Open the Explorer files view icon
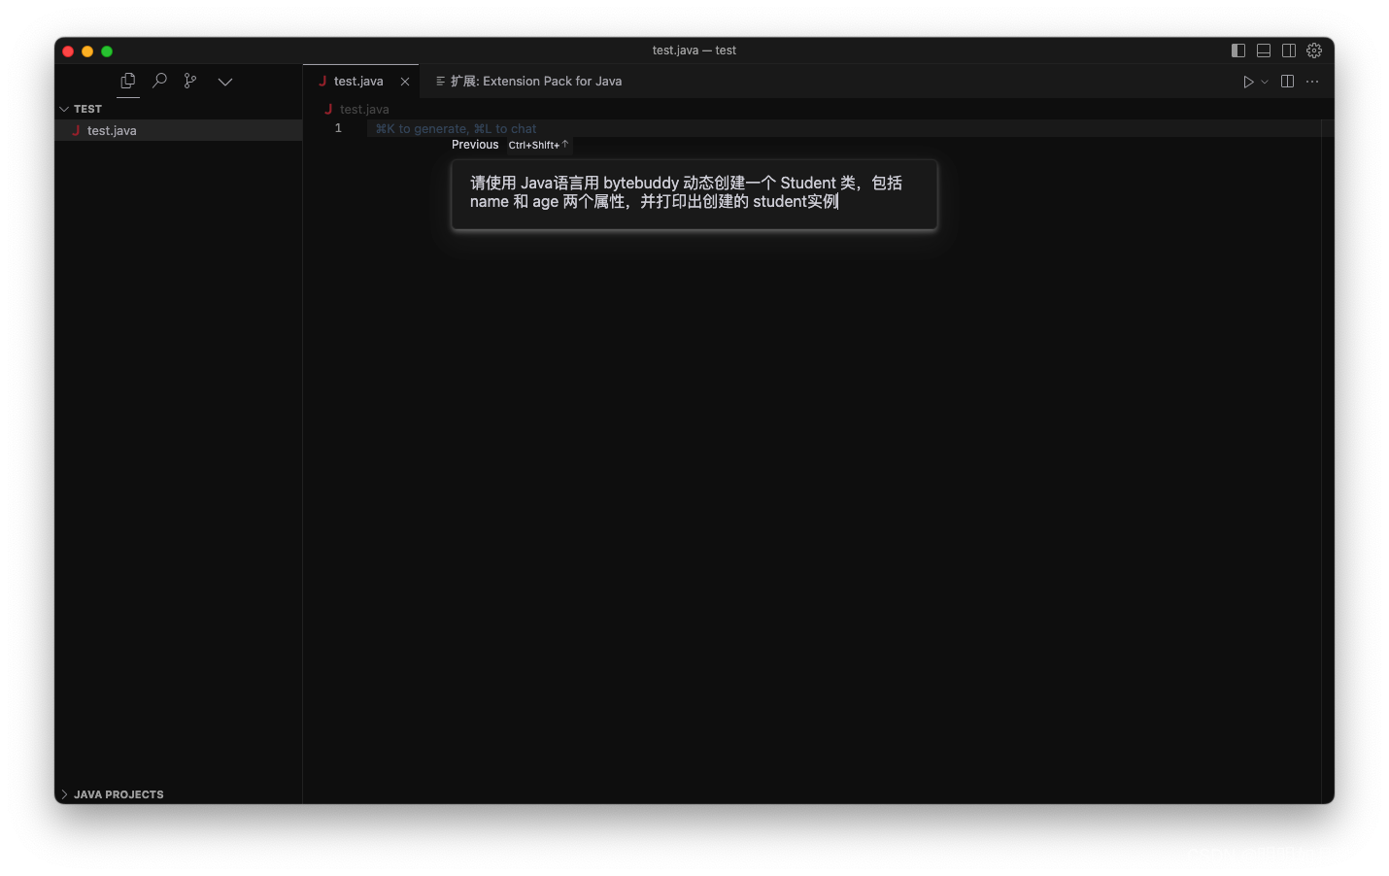This screenshot has width=1389, height=876. click(128, 81)
